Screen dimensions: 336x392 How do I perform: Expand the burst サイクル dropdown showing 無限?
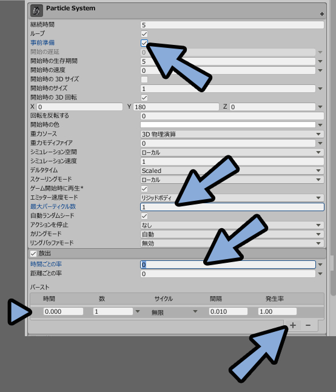tap(174, 312)
